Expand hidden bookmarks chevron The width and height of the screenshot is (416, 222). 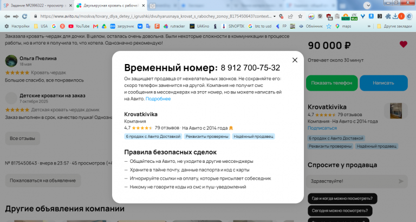tap(369, 26)
